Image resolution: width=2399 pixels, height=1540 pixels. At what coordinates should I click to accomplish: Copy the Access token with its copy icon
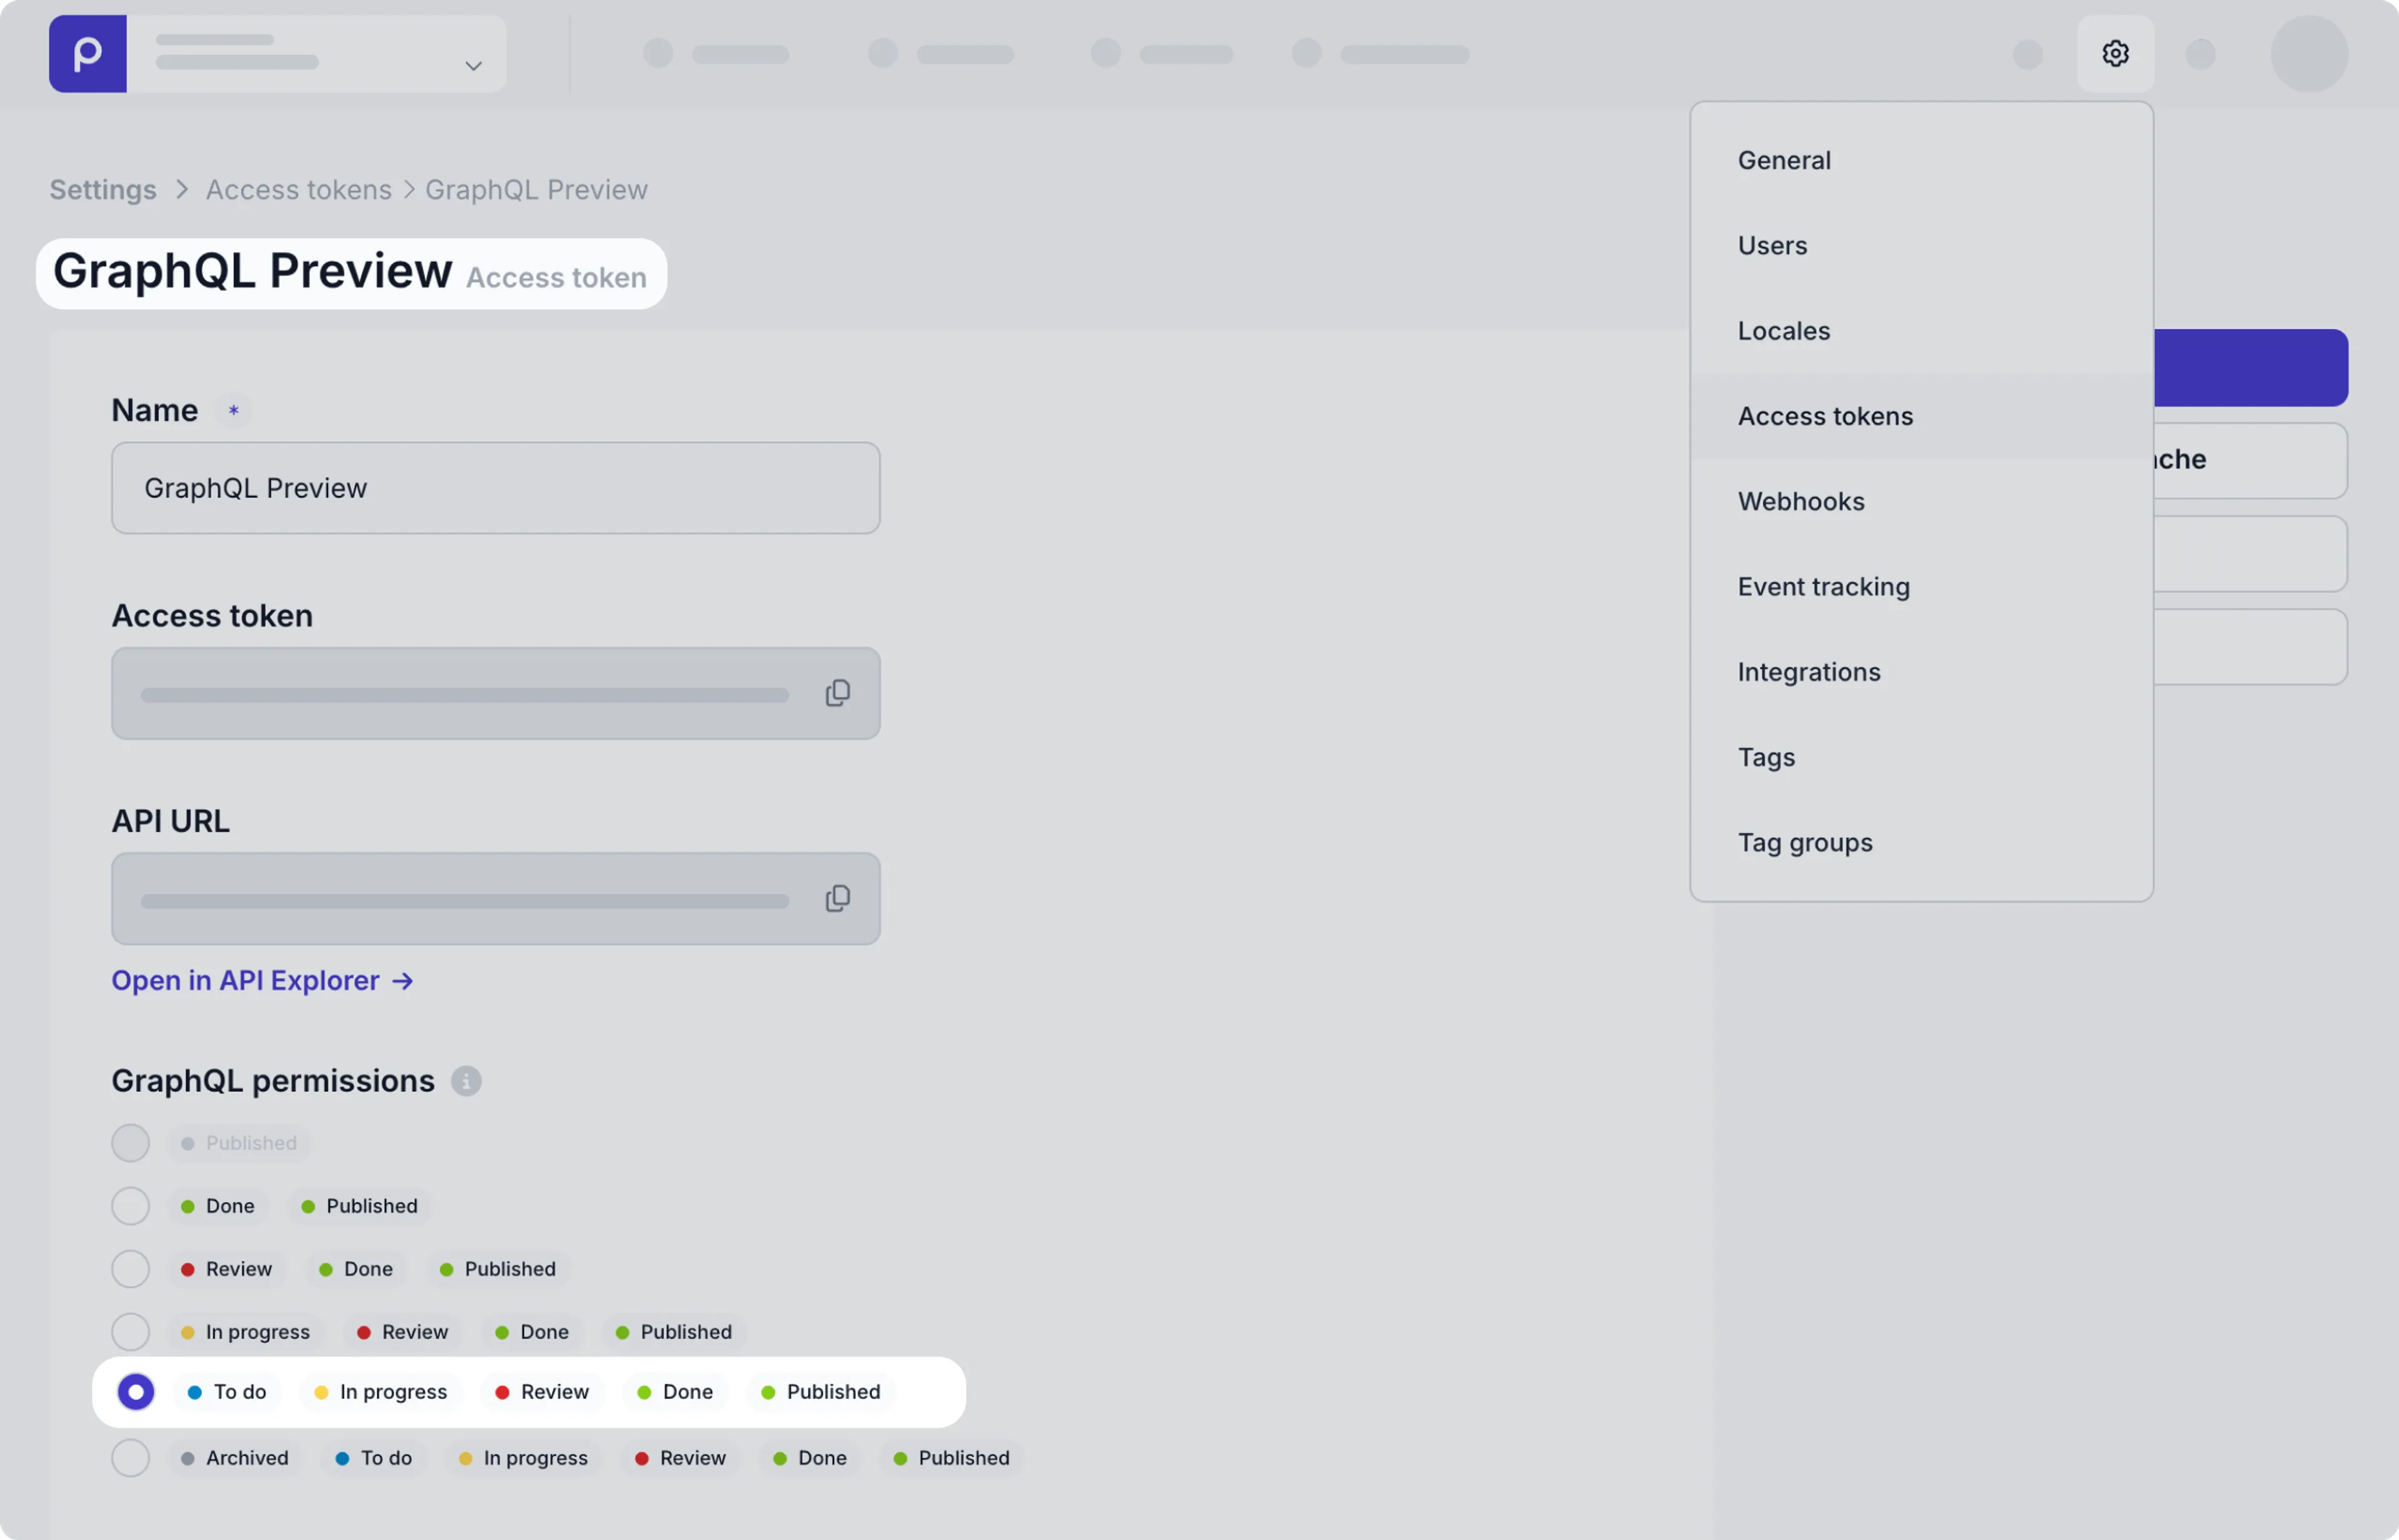coord(837,692)
